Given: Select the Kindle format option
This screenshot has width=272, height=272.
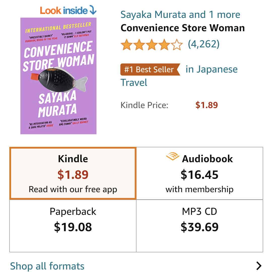Looking at the screenshot, I should click(x=73, y=173).
